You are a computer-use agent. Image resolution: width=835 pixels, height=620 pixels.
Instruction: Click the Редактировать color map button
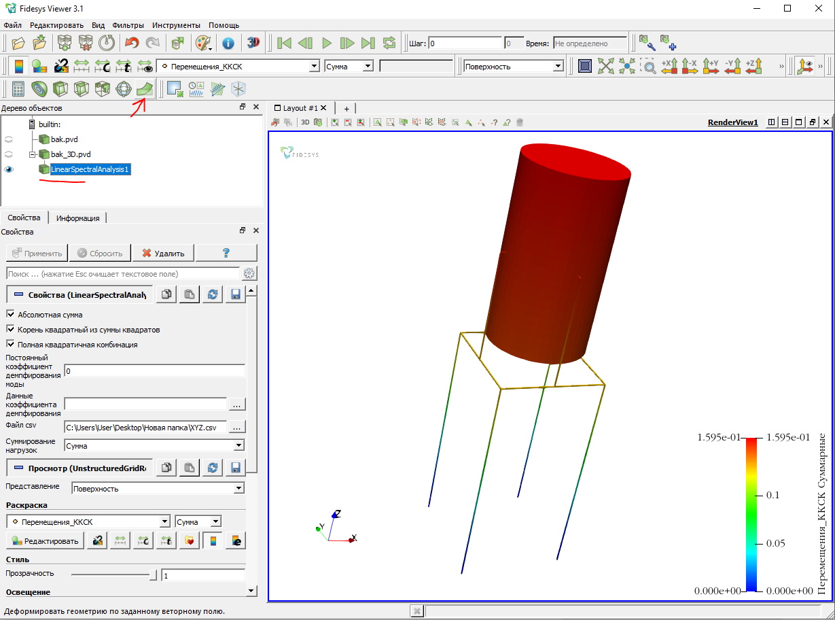(45, 540)
